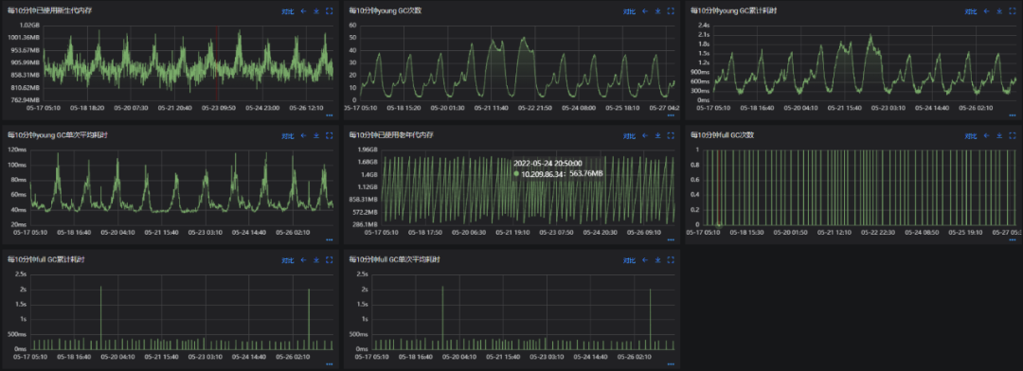The image size is (1023, 371).
Task: Download the young GC累计耗时 chart
Action: point(999,11)
